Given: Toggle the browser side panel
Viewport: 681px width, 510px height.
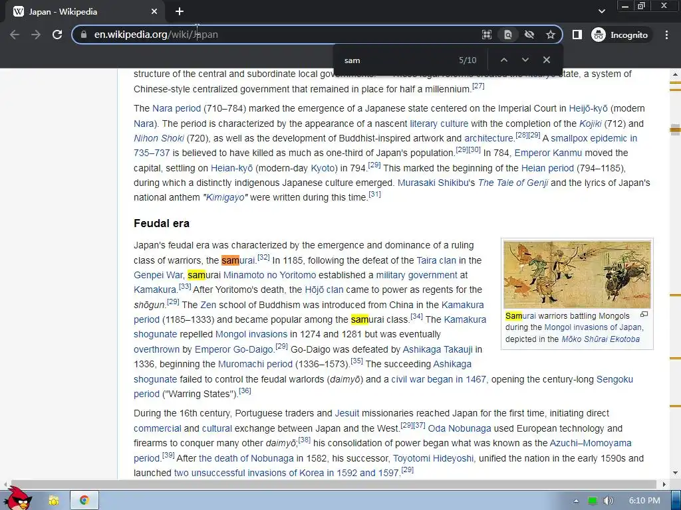Looking at the screenshot, I should (x=577, y=35).
